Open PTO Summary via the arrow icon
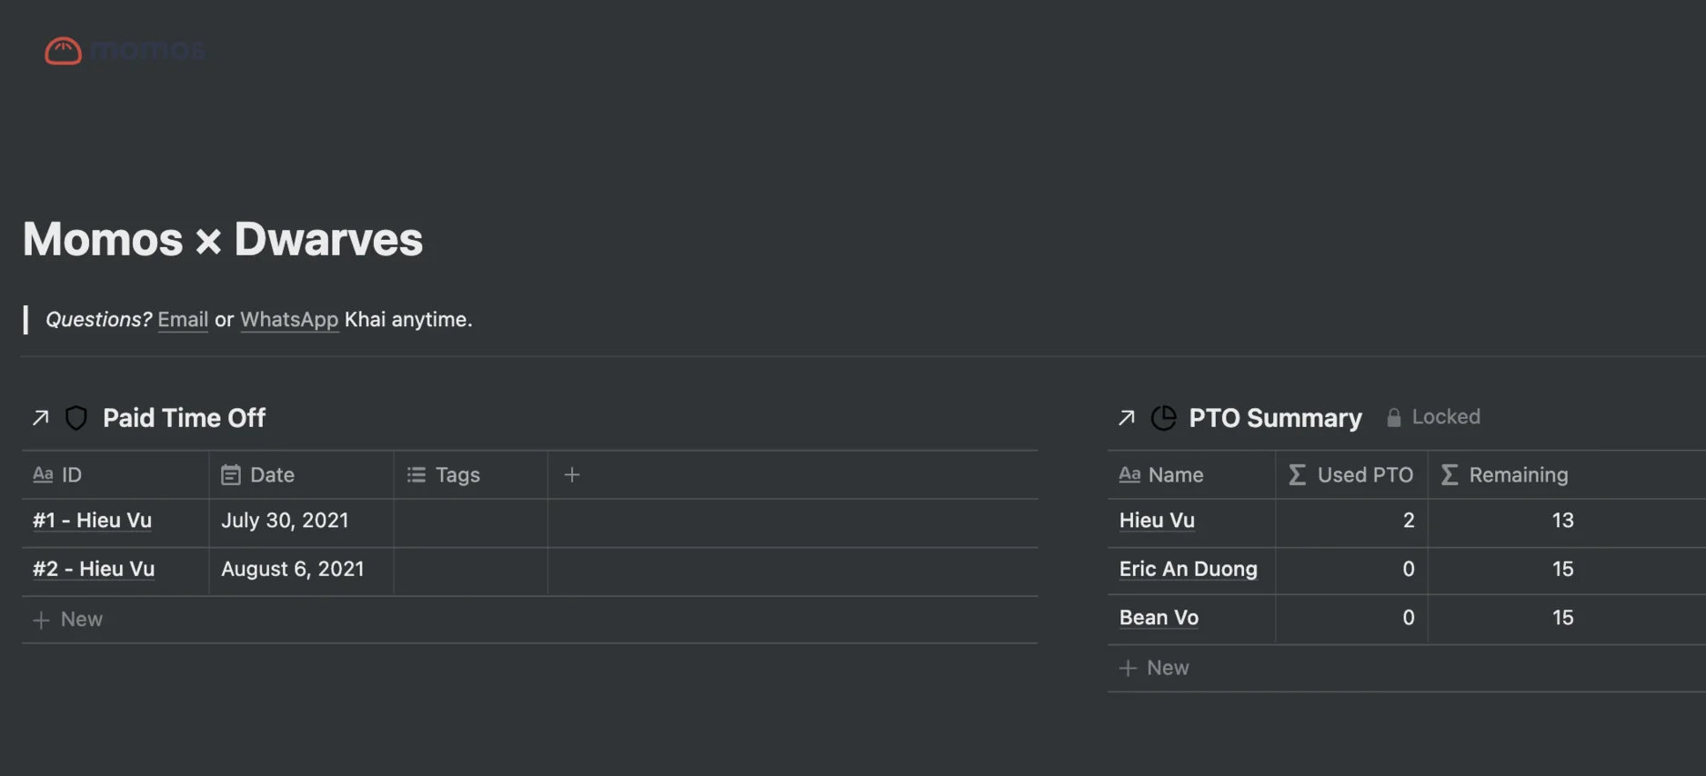This screenshot has height=776, width=1706. (x=1127, y=418)
